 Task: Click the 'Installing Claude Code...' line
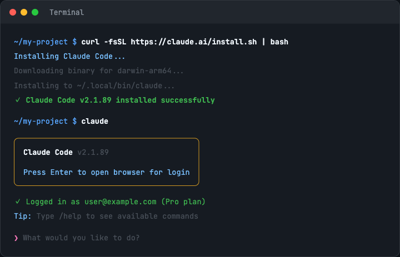point(69,56)
